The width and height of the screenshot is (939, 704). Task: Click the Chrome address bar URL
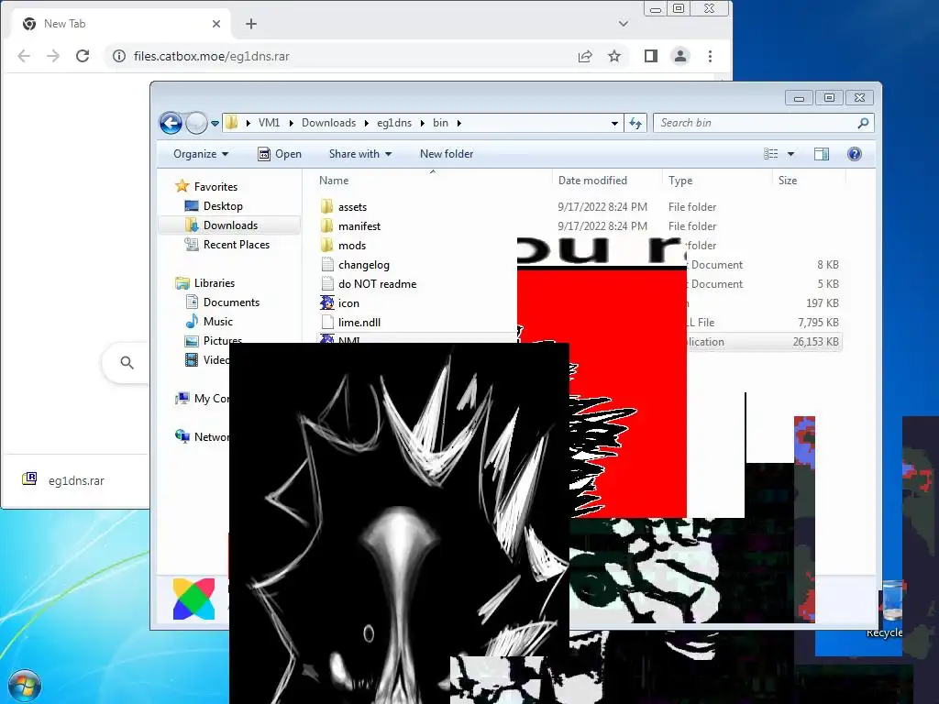pos(212,56)
